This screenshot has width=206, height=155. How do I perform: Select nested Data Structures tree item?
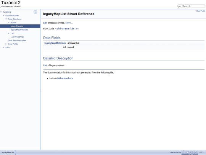click(14, 19)
